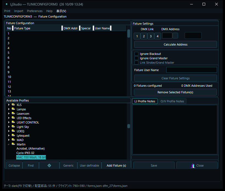Click the Save button
The height and width of the screenshot is (191, 225).
(x=154, y=165)
